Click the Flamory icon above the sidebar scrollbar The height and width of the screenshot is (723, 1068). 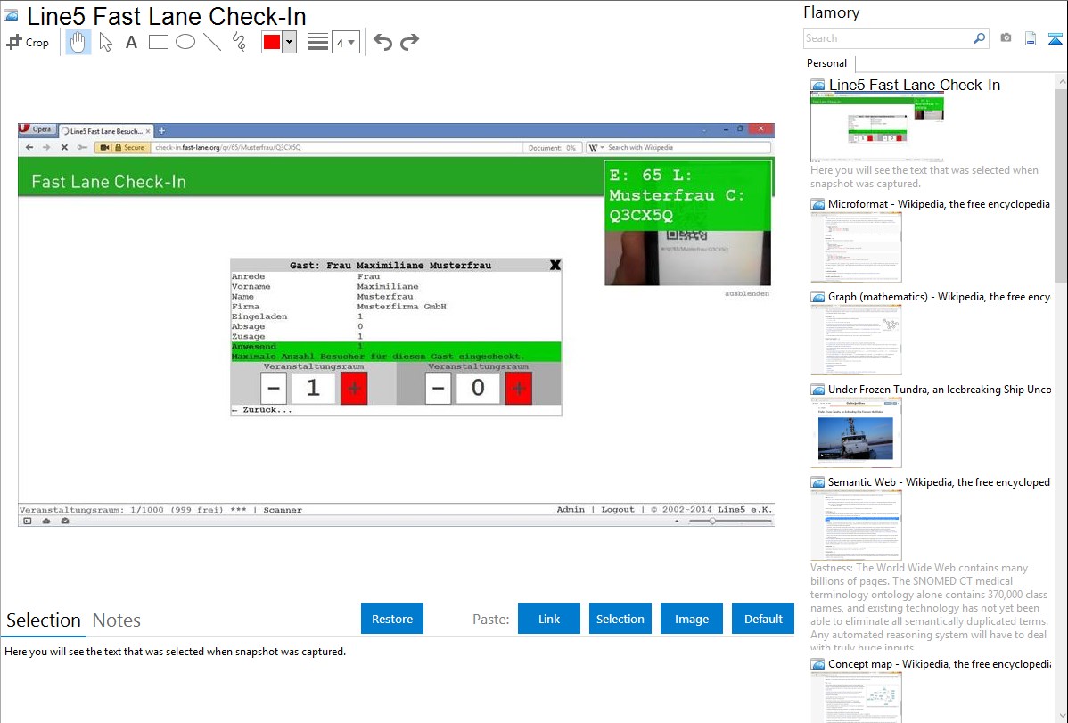click(1055, 38)
